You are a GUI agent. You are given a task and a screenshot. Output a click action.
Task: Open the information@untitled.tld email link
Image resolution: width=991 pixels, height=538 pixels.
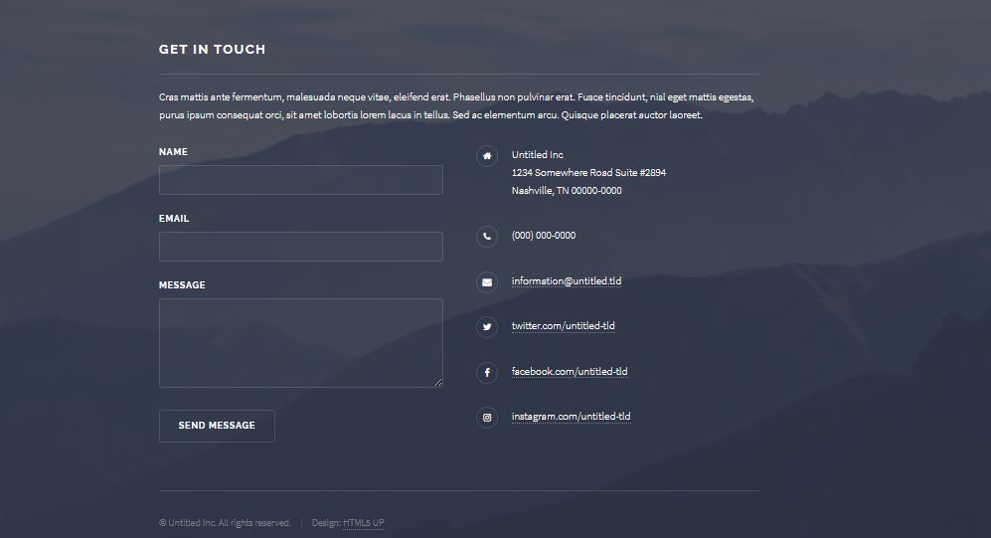coord(567,280)
